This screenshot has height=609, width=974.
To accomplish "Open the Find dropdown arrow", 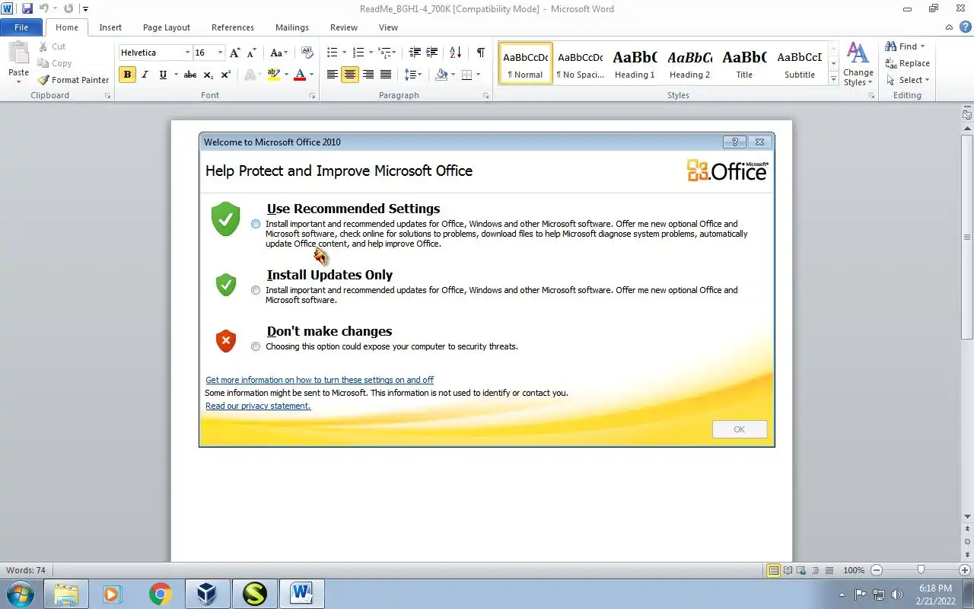I will click(x=923, y=46).
